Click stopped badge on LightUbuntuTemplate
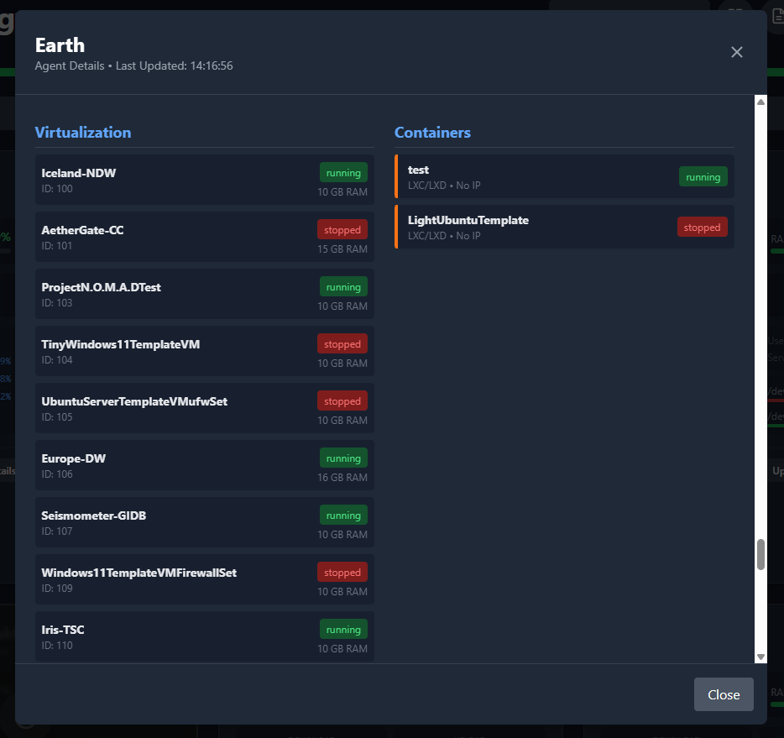Image resolution: width=784 pixels, height=738 pixels. pos(702,227)
